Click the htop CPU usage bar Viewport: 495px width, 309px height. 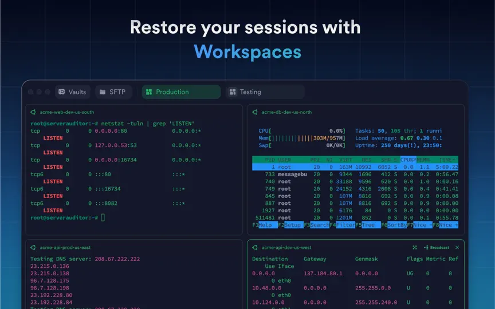pos(302,131)
